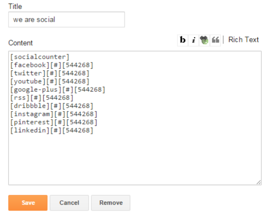This screenshot has height=214, width=270.
Task: Click the textarea resize handle corner
Action: pos(258,182)
